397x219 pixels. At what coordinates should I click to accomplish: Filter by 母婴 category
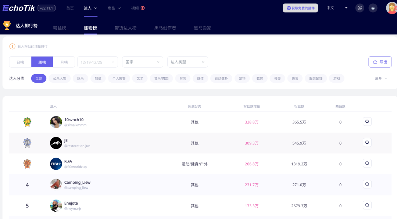point(277,79)
